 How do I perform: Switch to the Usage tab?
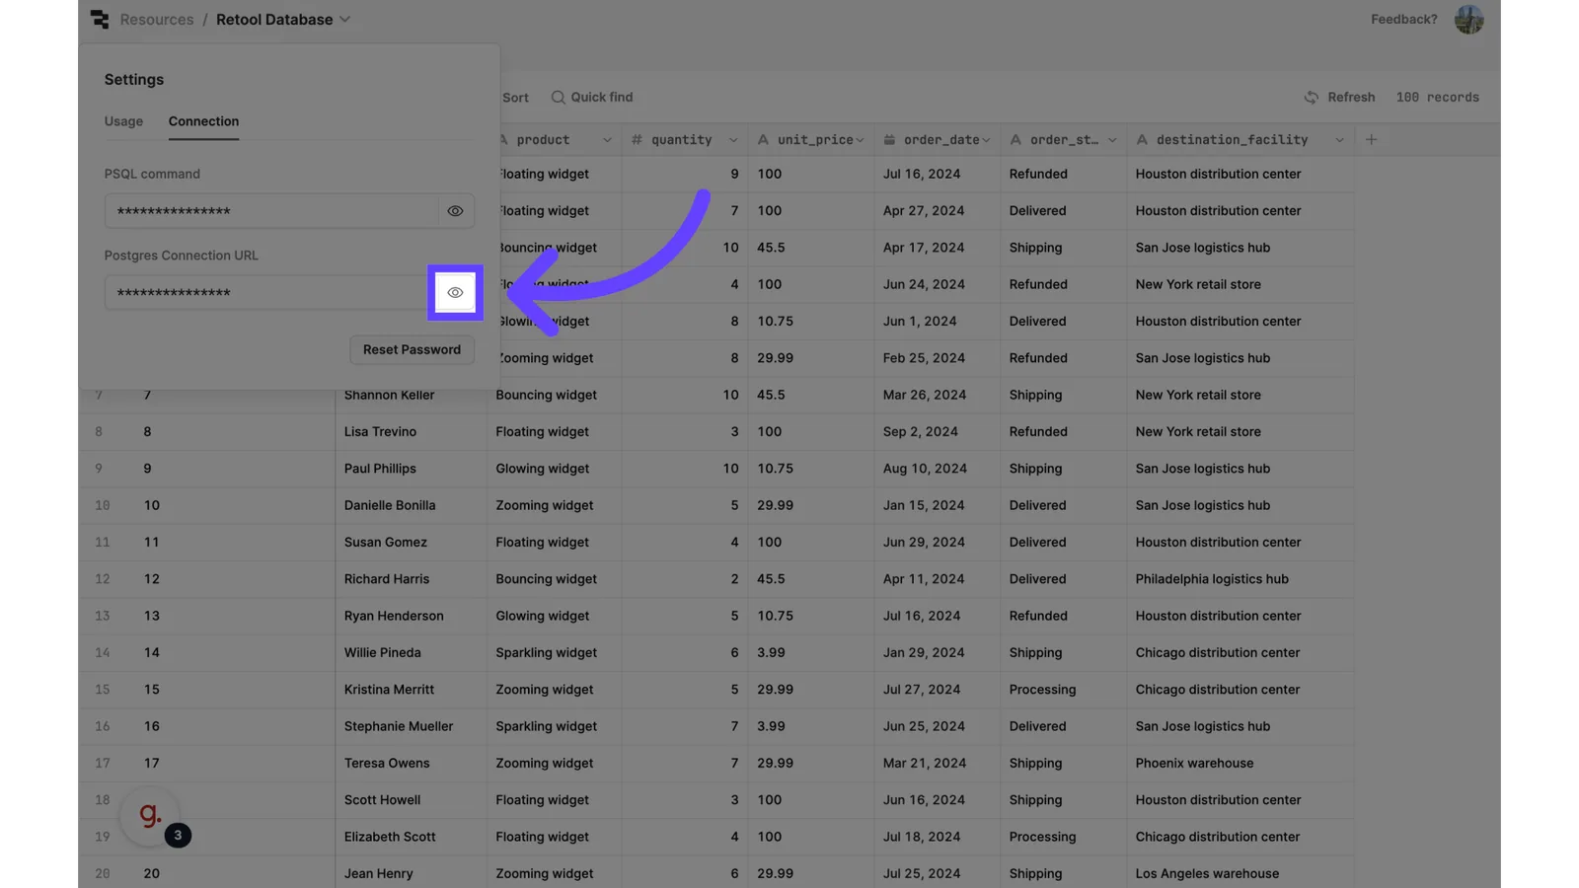pyautogui.click(x=123, y=121)
